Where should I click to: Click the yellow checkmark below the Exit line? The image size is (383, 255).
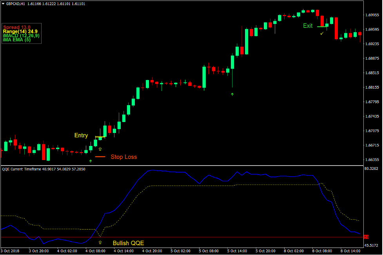point(322,34)
